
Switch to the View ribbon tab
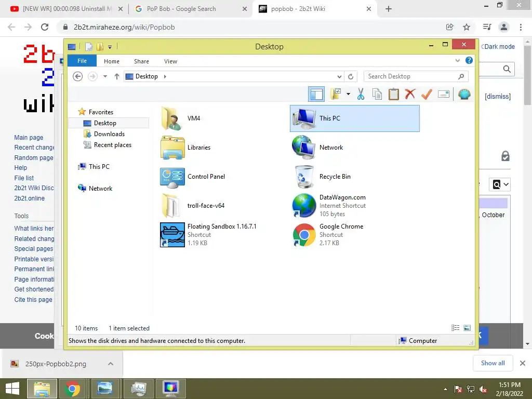click(170, 61)
